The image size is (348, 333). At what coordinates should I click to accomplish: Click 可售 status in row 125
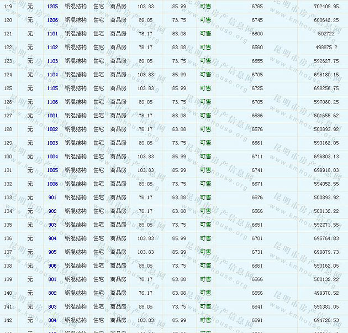coord(205,89)
